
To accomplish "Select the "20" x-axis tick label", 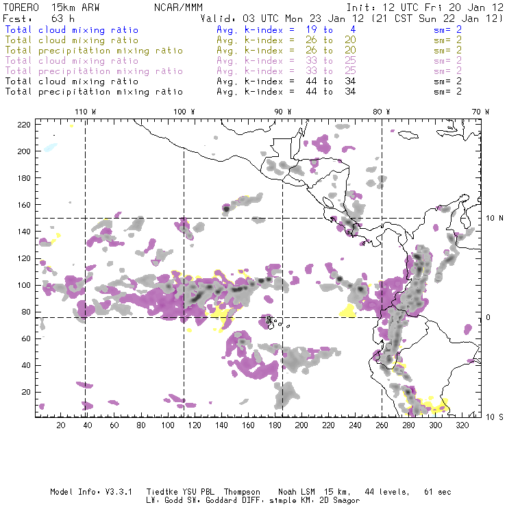I will pos(61,425).
